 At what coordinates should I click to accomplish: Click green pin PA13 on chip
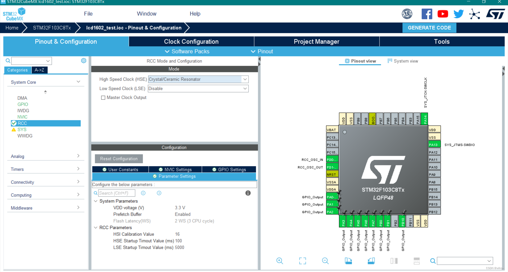point(434,145)
